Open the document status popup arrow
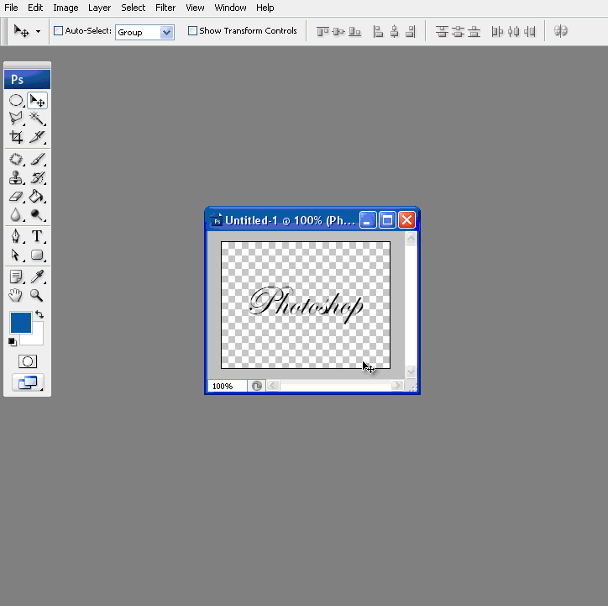The height and width of the screenshot is (606, 608). [x=257, y=386]
